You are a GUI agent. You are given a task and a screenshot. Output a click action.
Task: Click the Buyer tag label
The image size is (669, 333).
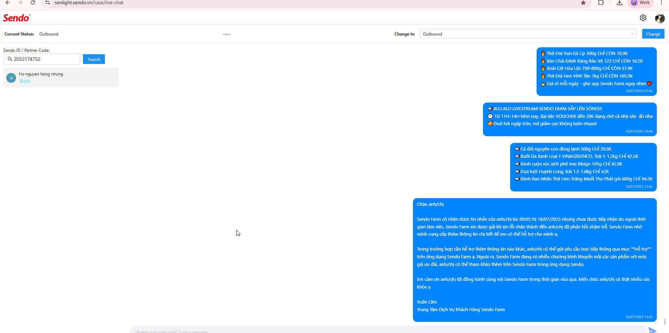pos(25,81)
